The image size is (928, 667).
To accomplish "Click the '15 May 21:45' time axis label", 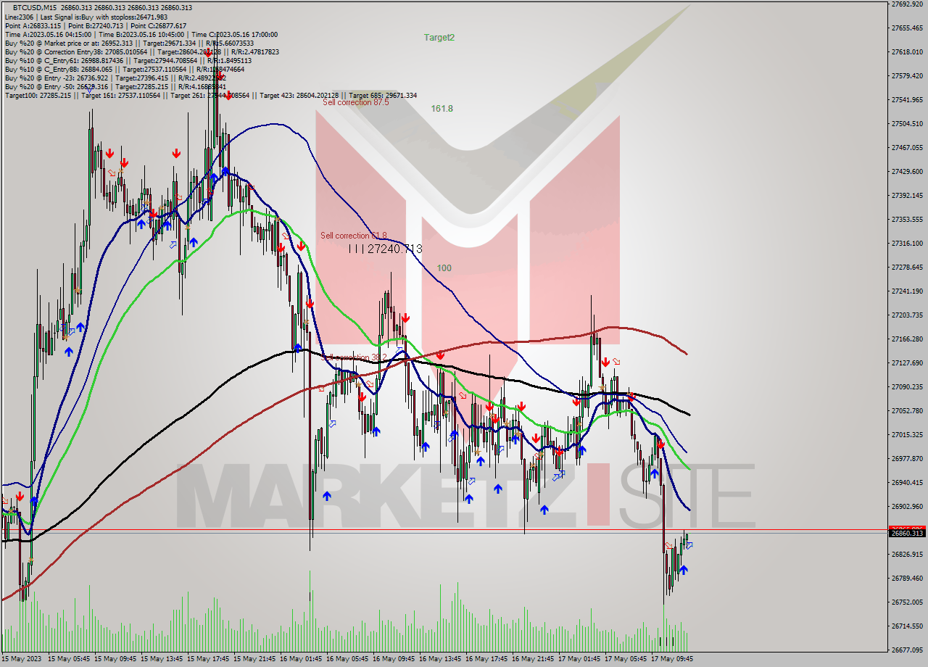I will click(254, 659).
